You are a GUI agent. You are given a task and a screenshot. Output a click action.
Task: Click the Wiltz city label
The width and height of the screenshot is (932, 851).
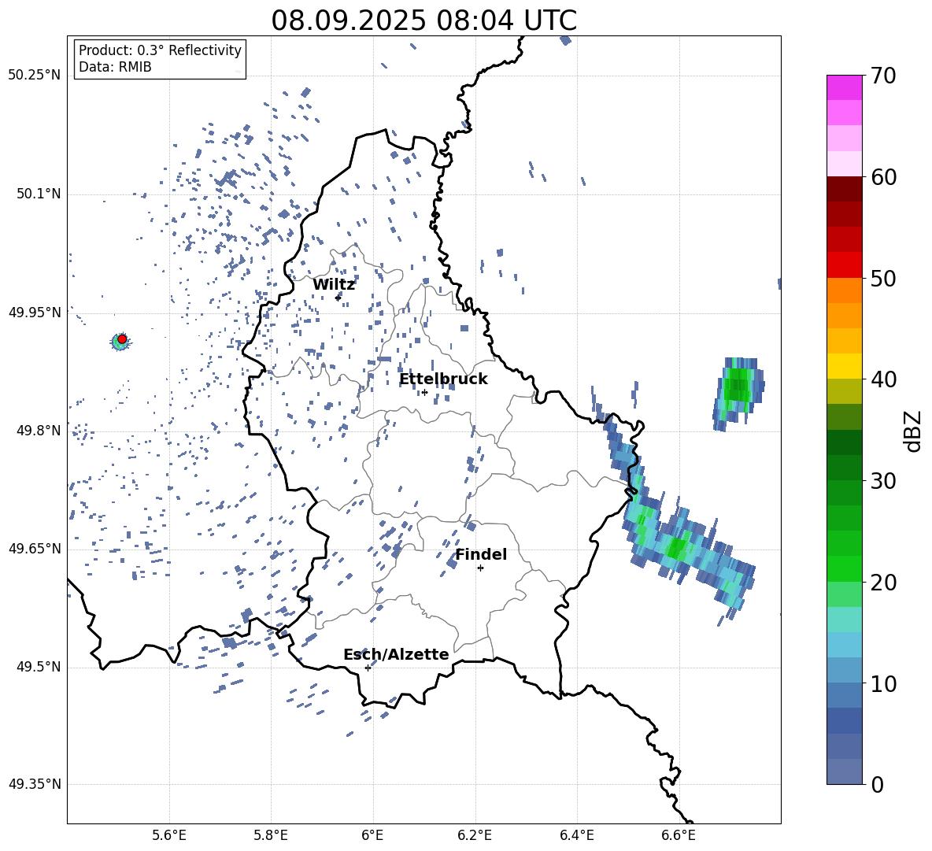click(x=334, y=285)
